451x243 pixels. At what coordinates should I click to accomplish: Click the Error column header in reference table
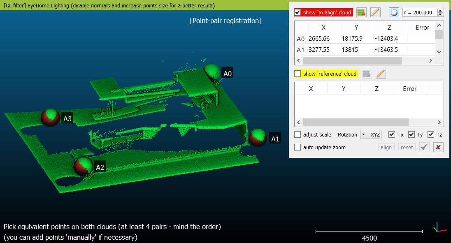pos(409,88)
